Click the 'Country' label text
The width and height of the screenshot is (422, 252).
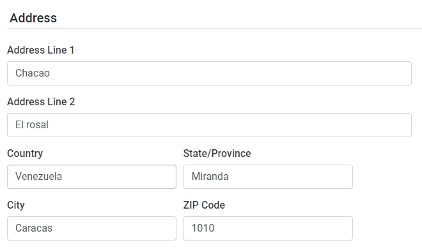pyautogui.click(x=25, y=153)
